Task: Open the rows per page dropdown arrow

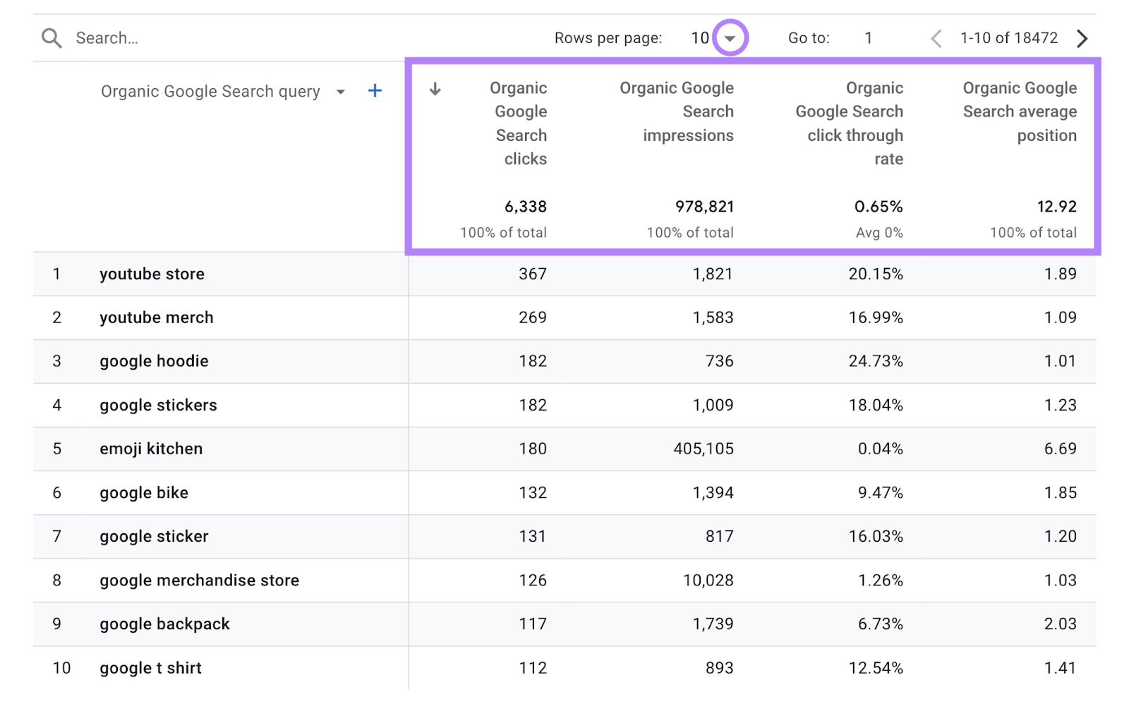Action: tap(730, 37)
